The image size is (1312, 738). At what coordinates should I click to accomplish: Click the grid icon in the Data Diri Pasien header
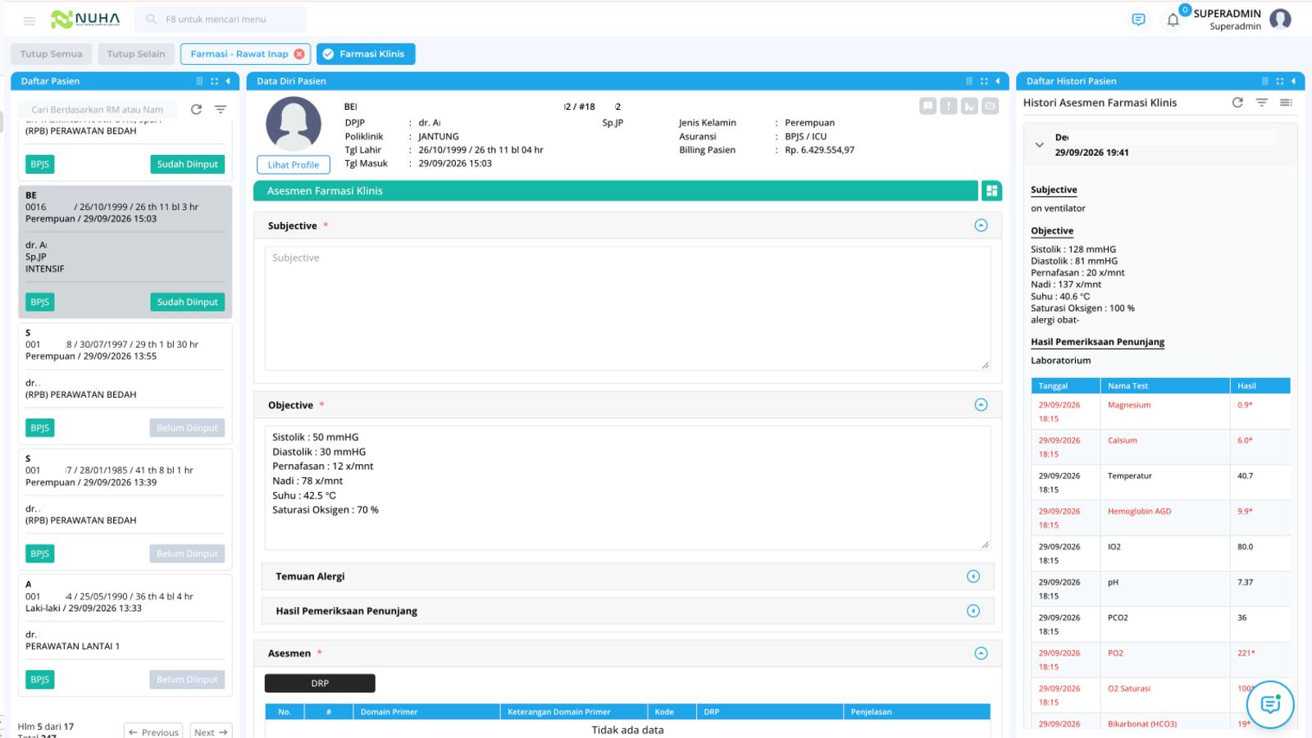pyautogui.click(x=969, y=81)
